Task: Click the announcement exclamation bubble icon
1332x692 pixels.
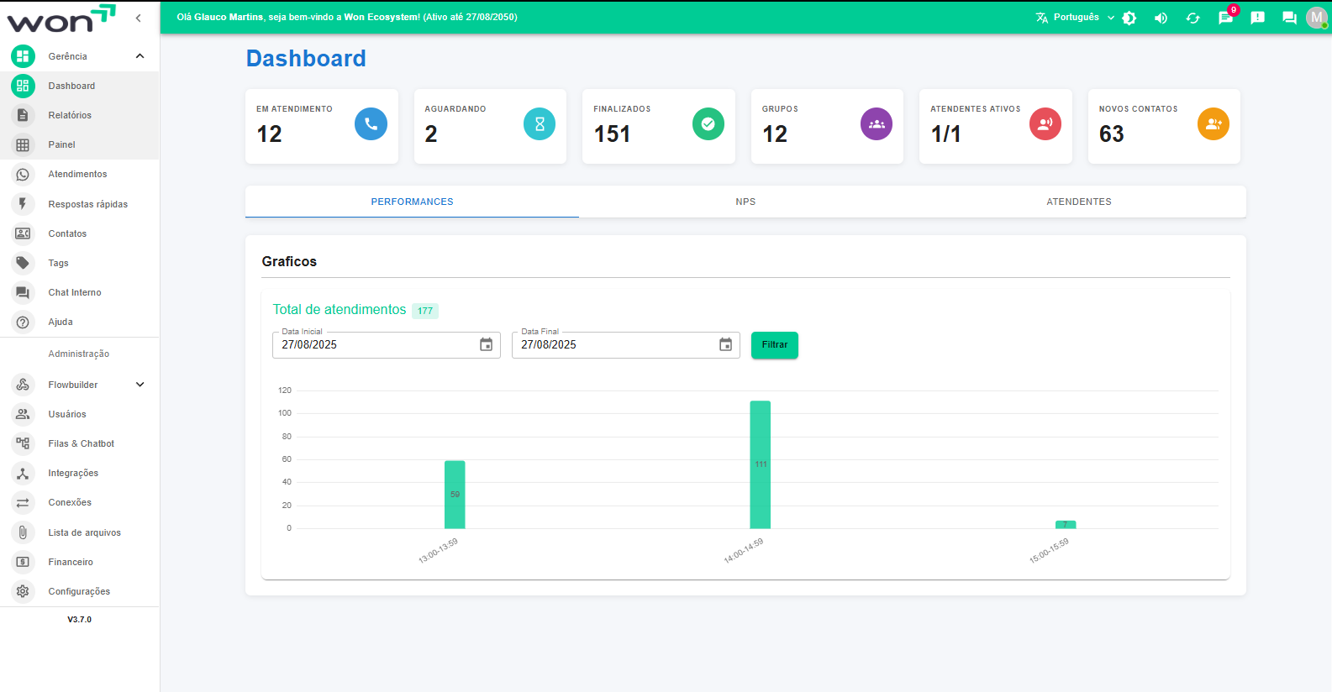Action: 1258,18
